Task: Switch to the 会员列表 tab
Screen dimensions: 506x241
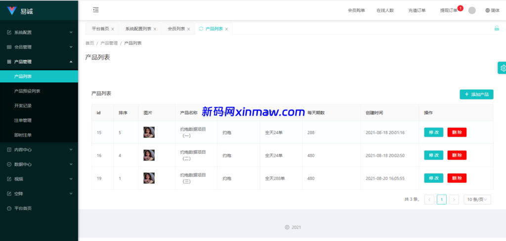Action: (x=176, y=29)
